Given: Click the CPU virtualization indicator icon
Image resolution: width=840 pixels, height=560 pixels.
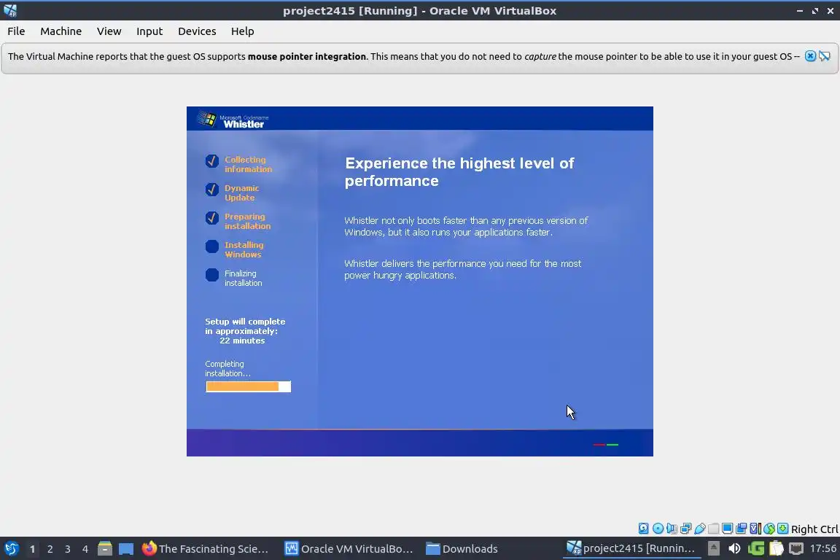Looking at the screenshot, I should pyautogui.click(x=755, y=529).
